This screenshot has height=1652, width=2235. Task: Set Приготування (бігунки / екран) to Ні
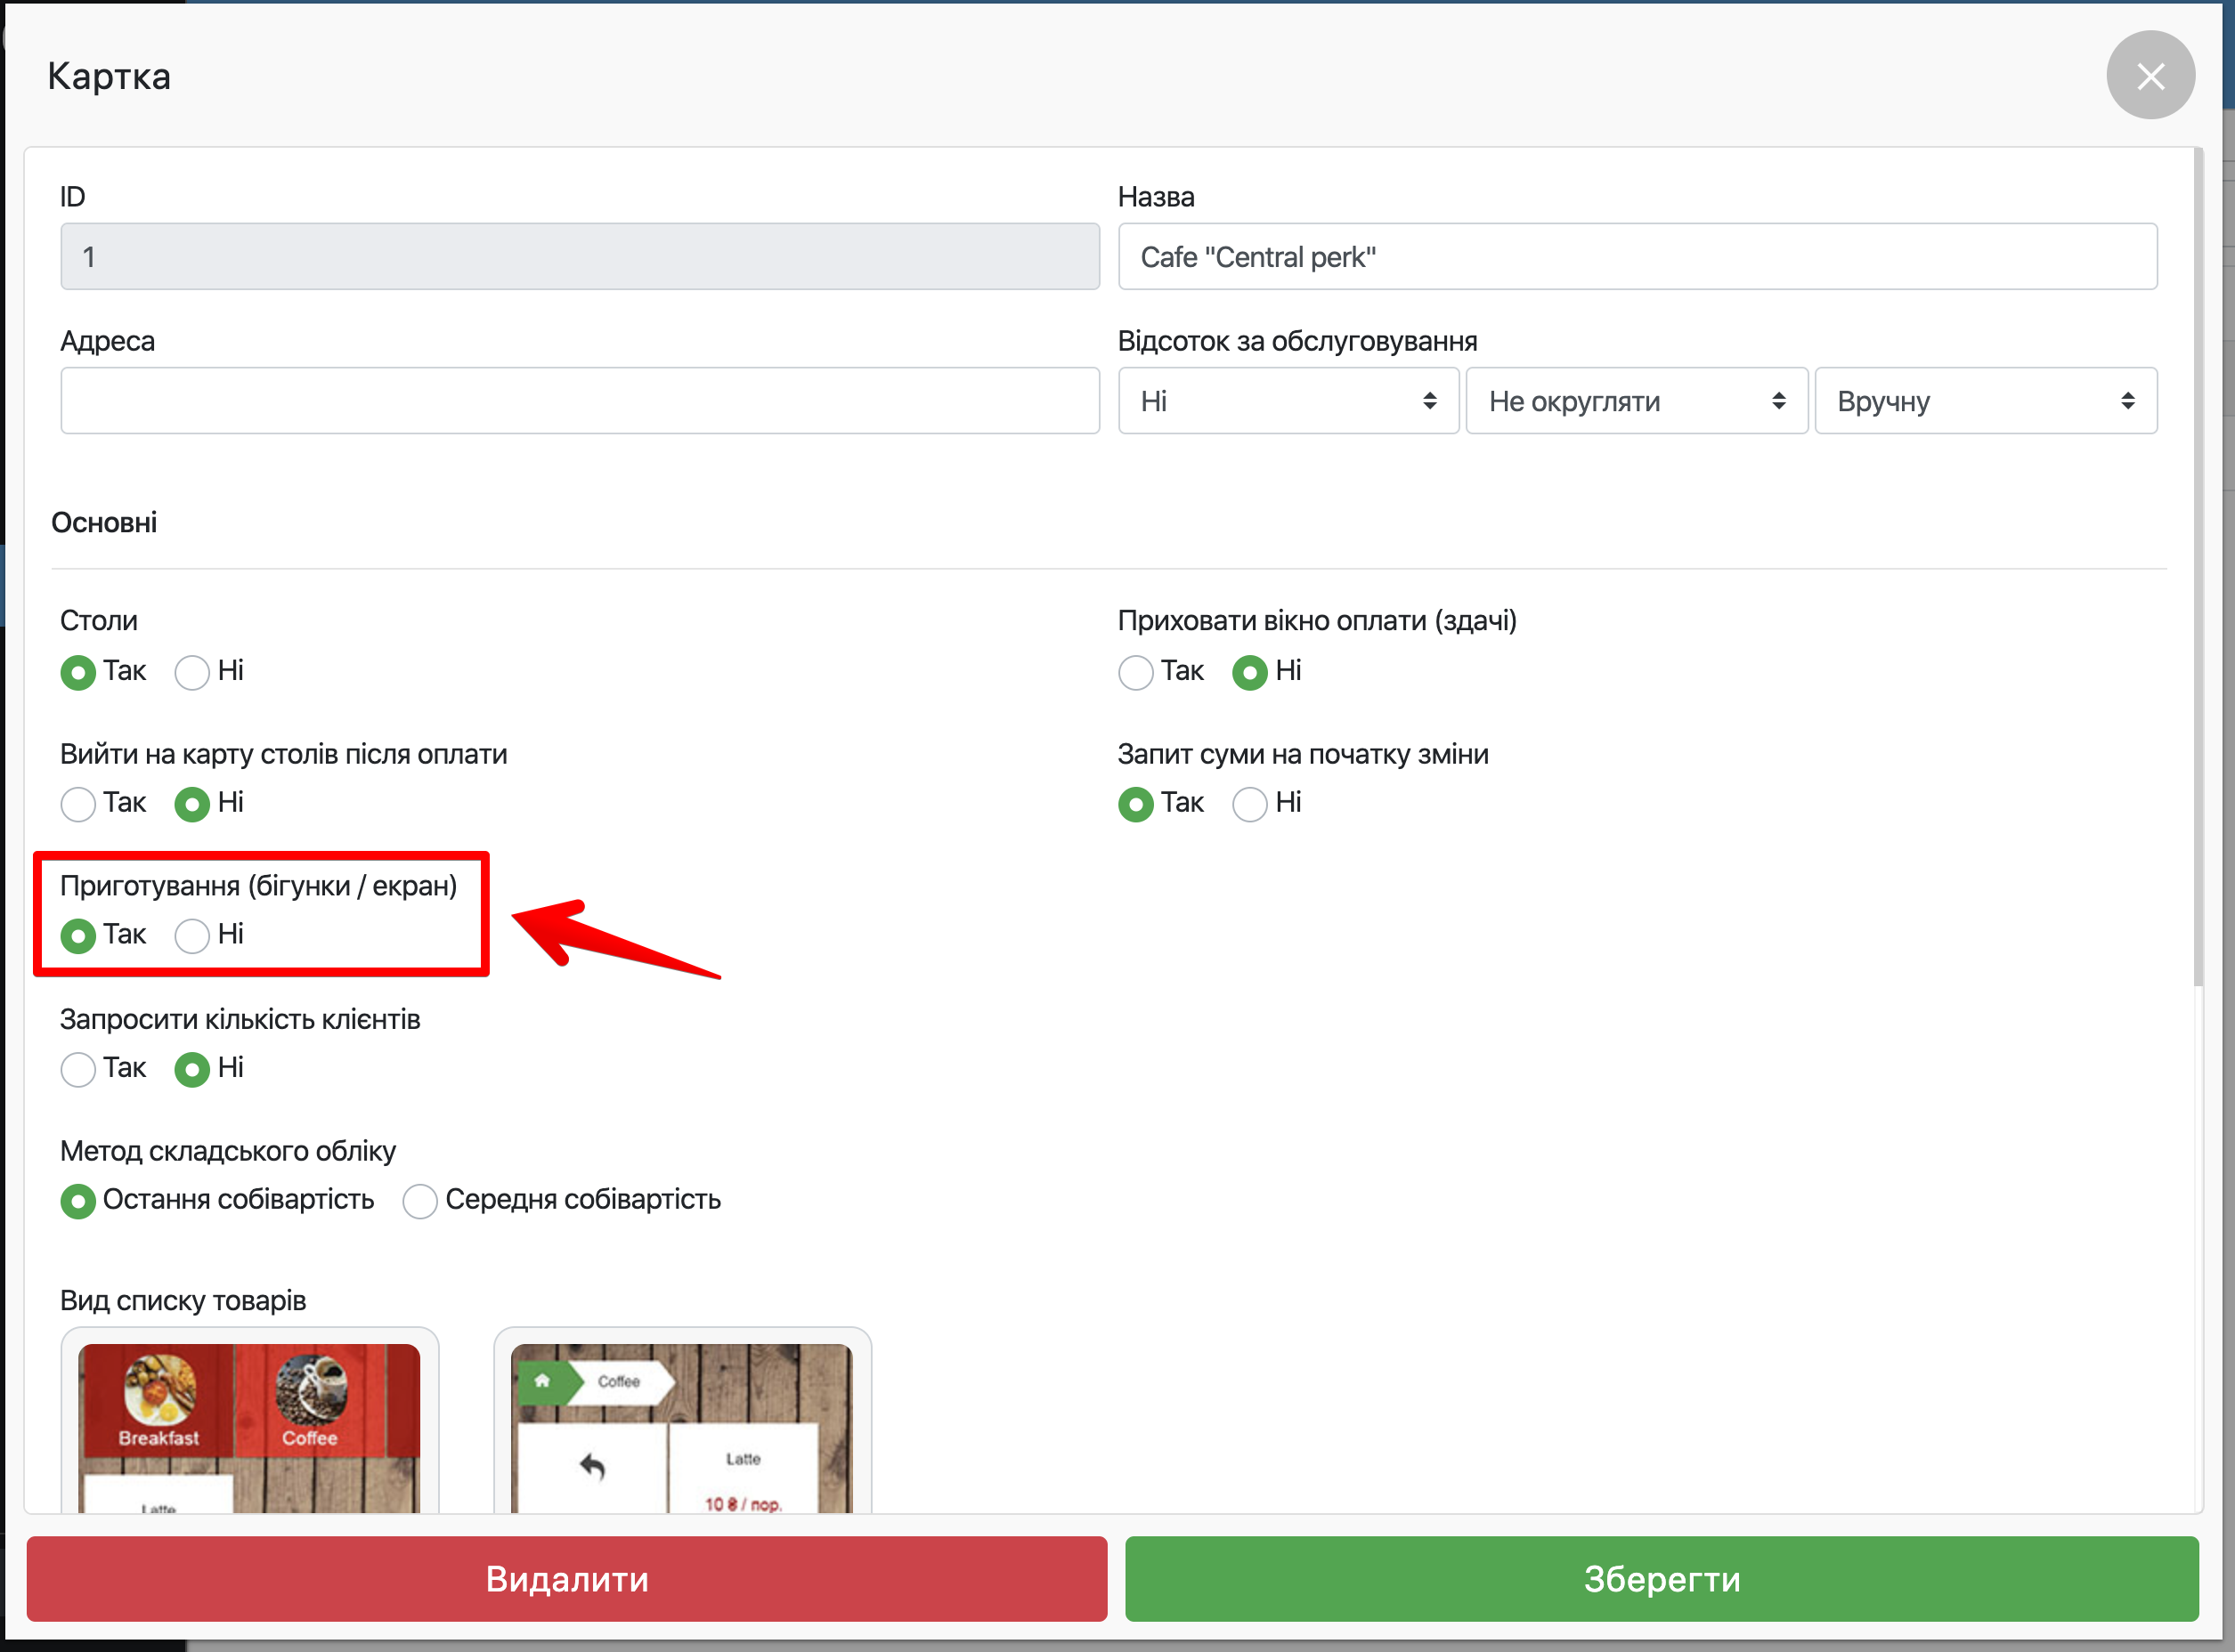coord(192,936)
